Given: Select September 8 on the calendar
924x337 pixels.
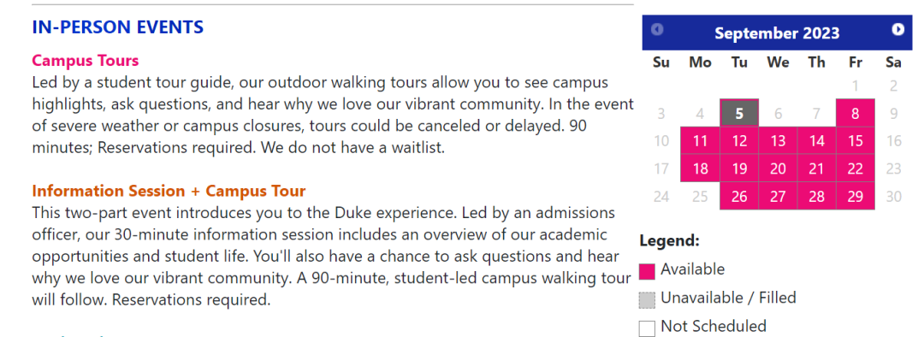Looking at the screenshot, I should [x=855, y=113].
